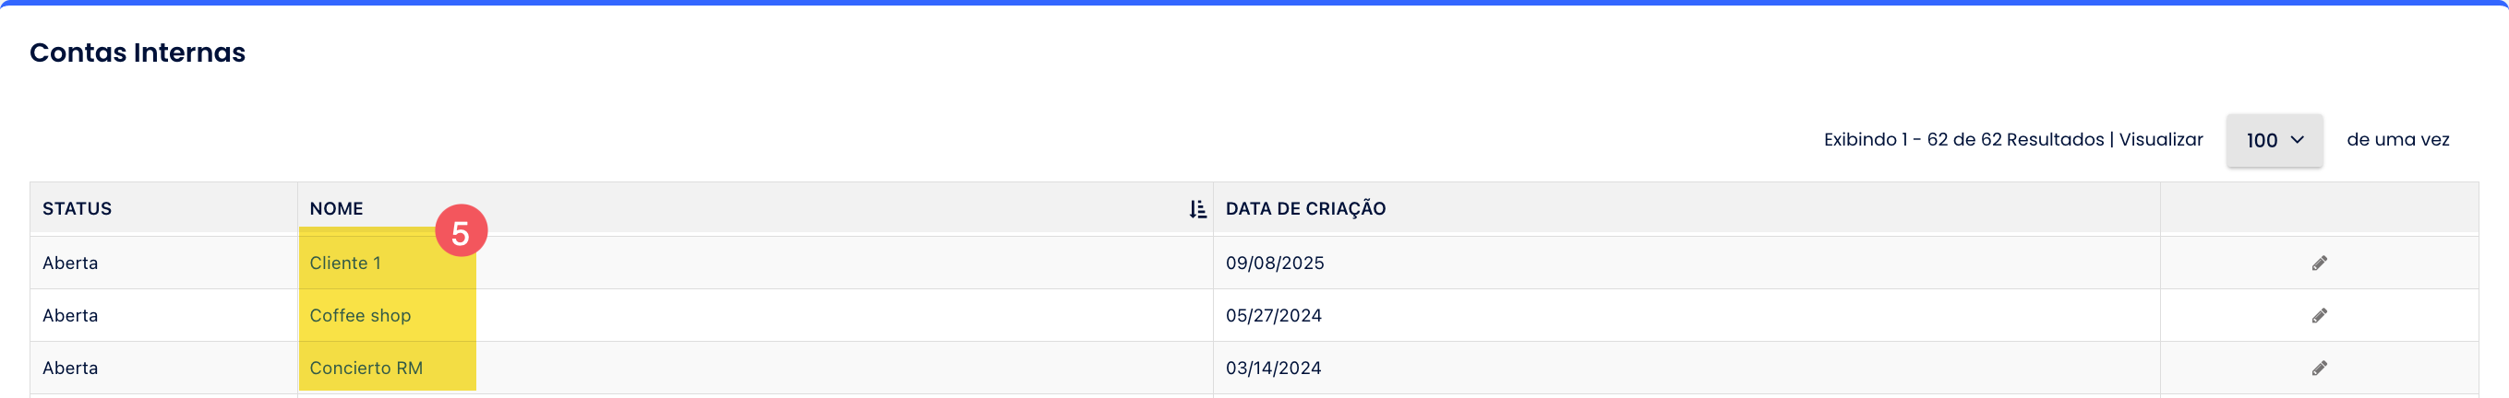Click the edit pencil for Cliente 1
Screen dimensions: 2509x398
click(x=2319, y=263)
